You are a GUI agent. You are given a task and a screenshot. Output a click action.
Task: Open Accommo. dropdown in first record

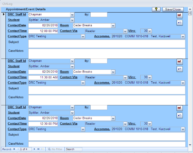pyautogui.click(x=183, y=37)
